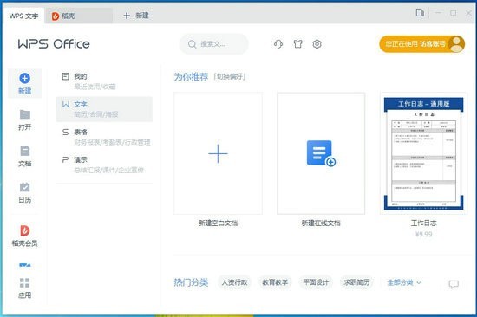This screenshot has width=477, height=317.
Task: Click the headset support icon
Action: pos(278,44)
